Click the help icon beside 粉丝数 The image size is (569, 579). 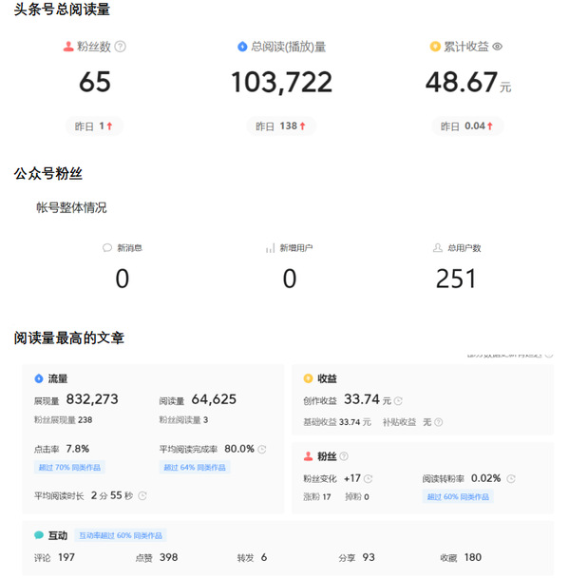(x=121, y=47)
